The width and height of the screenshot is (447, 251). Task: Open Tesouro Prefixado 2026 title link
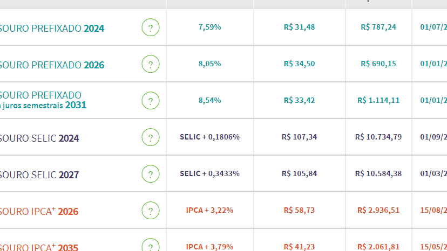pyautogui.click(x=52, y=65)
